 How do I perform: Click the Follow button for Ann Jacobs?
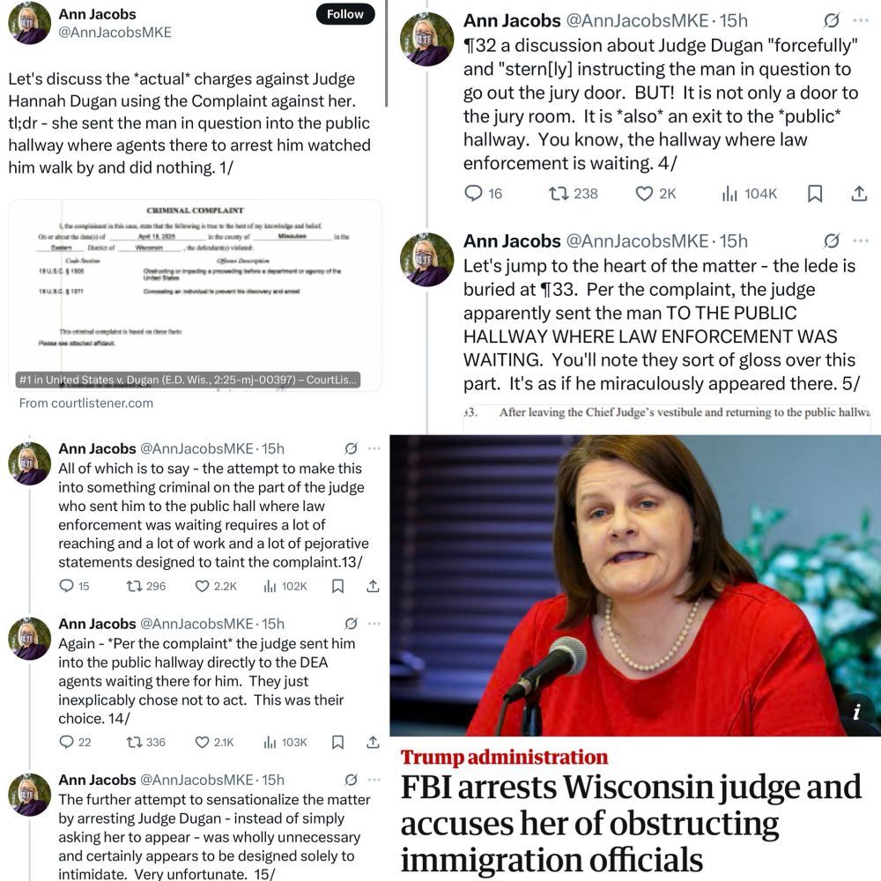coord(345,14)
